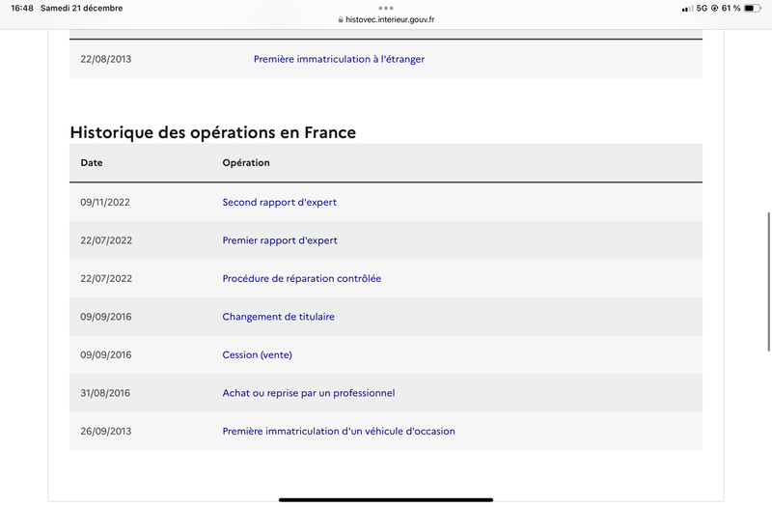Tap the home indicator bar at bottom
772x507 pixels.
386,499
